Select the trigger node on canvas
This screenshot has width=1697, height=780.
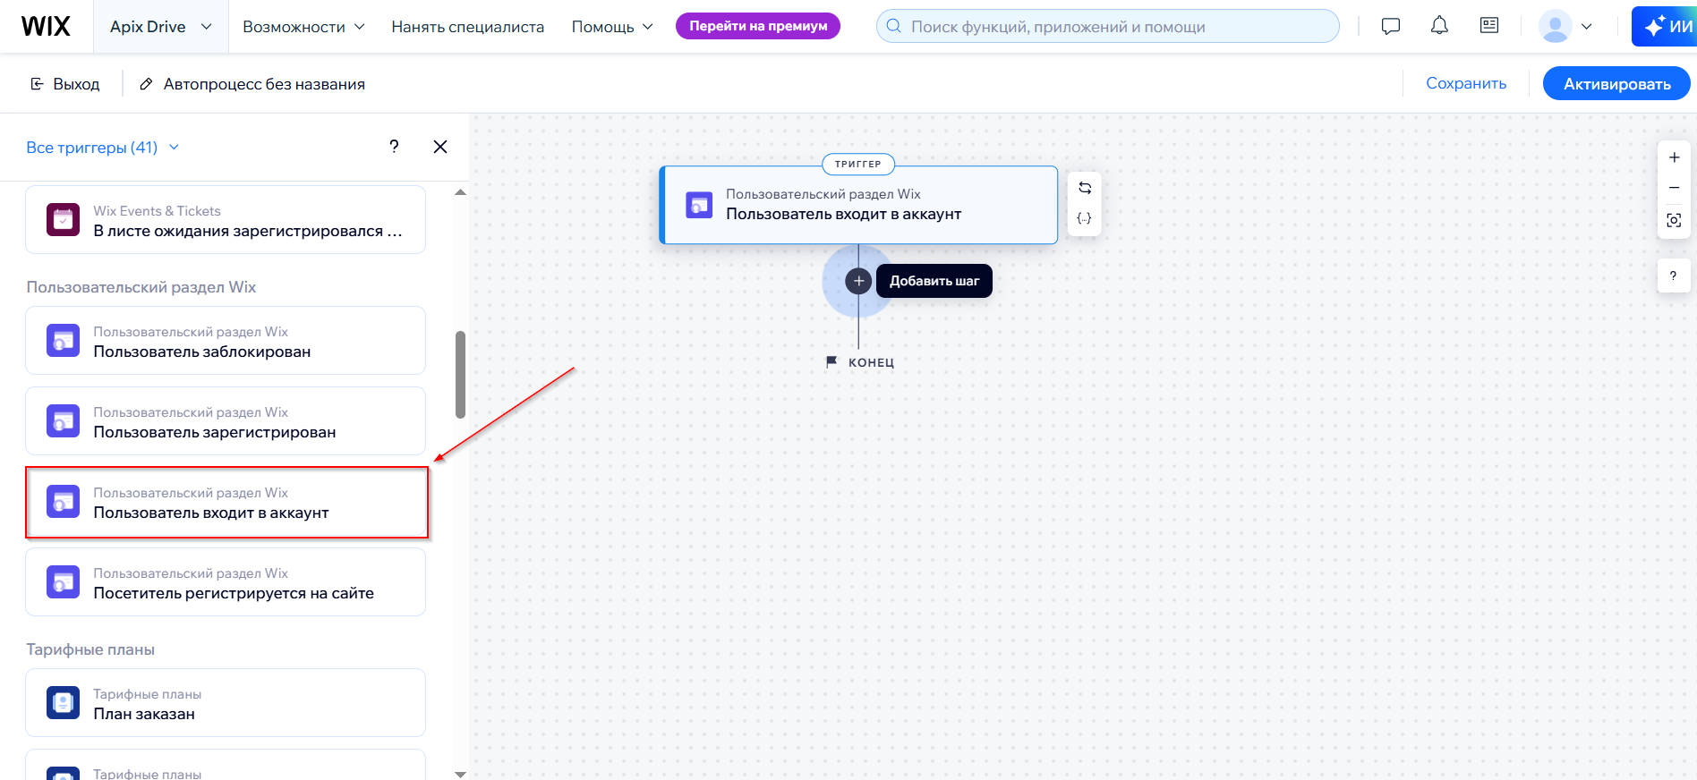[x=858, y=205]
